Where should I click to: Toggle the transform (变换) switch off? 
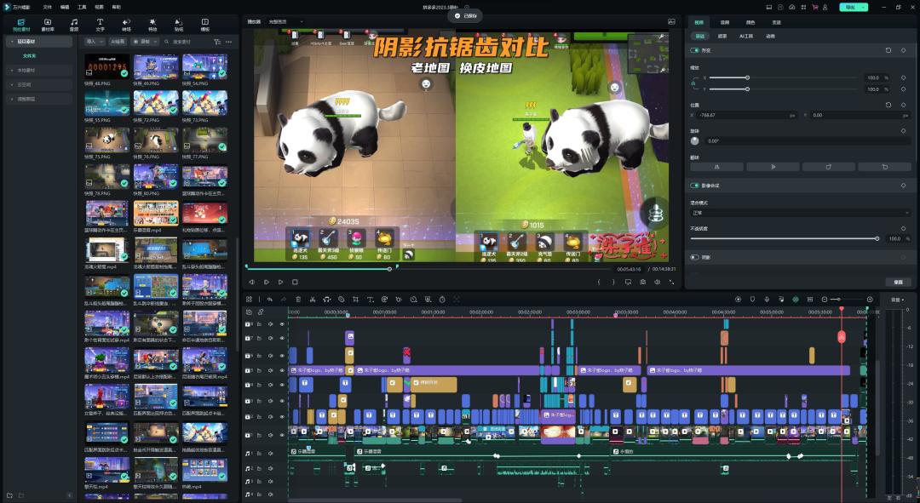(x=695, y=50)
